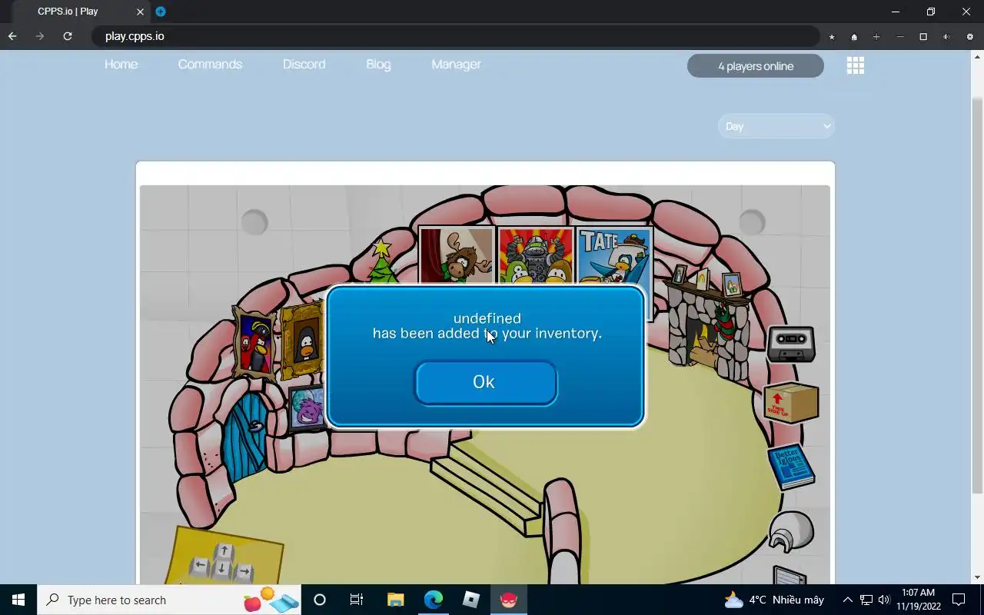Click the 4 players online button

[x=756, y=66]
